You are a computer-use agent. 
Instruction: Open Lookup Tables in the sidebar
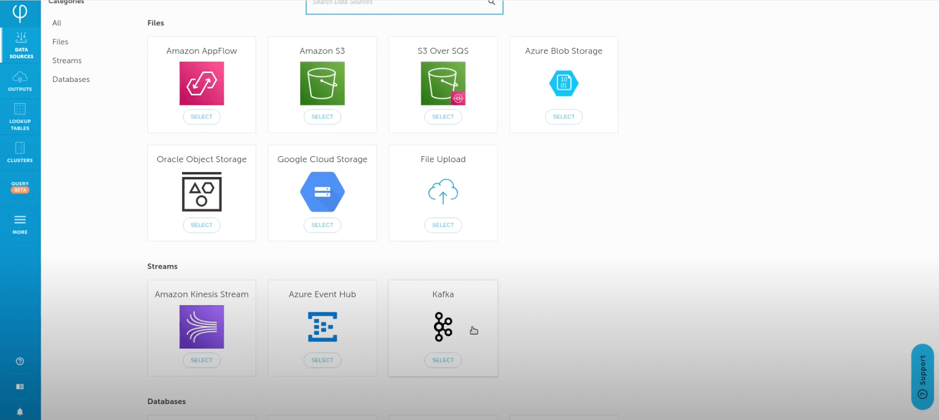click(x=20, y=117)
